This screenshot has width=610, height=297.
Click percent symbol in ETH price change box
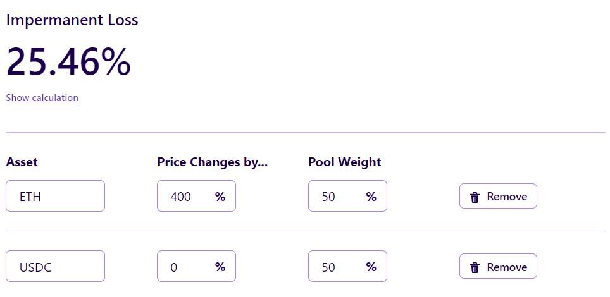[220, 197]
